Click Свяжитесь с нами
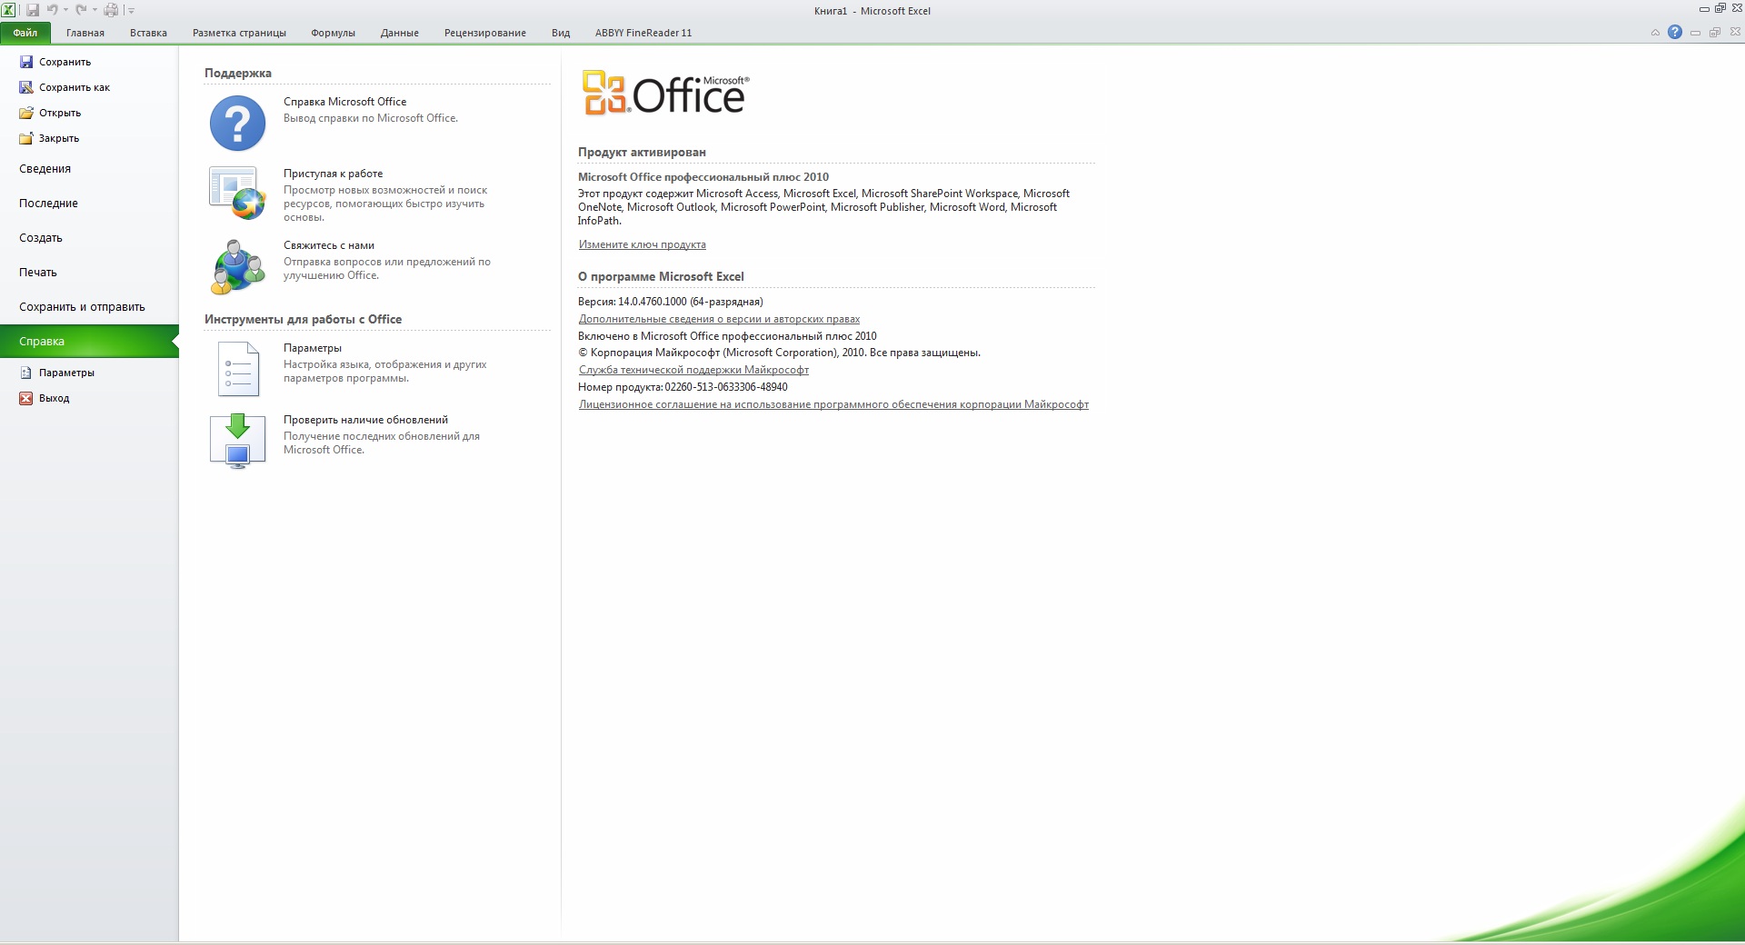Screen dimensions: 1745x945 329,245
